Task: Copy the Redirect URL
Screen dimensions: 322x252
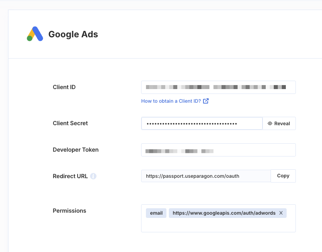Action: pos(283,176)
